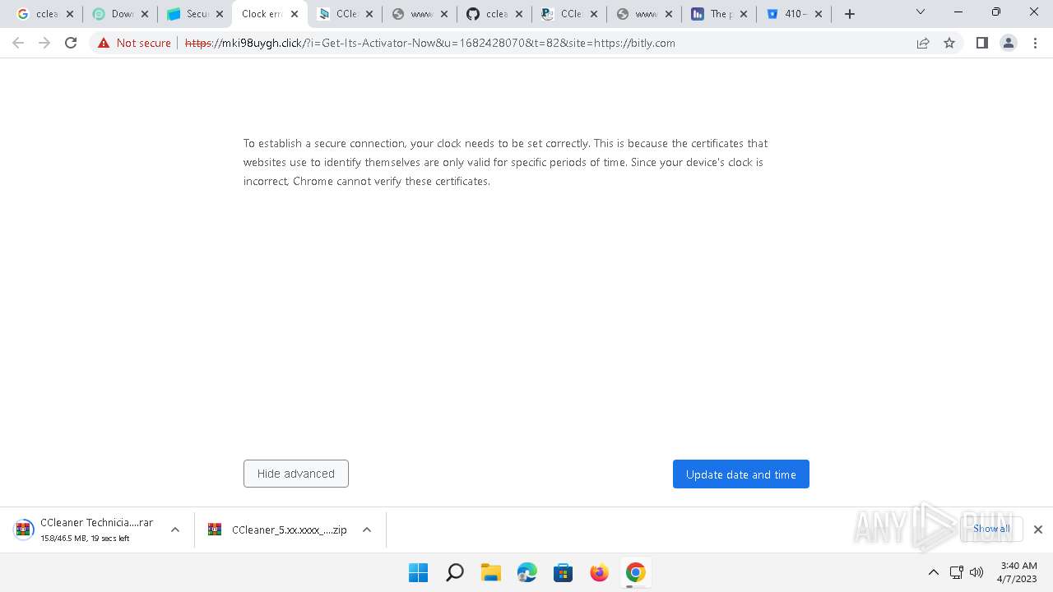
Task: Click Chrome icon in taskbar
Action: pyautogui.click(x=635, y=572)
